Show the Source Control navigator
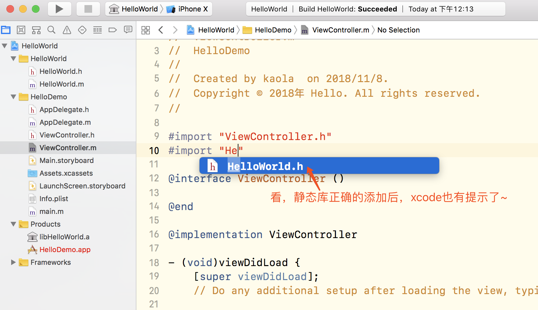The image size is (538, 310). [x=21, y=30]
